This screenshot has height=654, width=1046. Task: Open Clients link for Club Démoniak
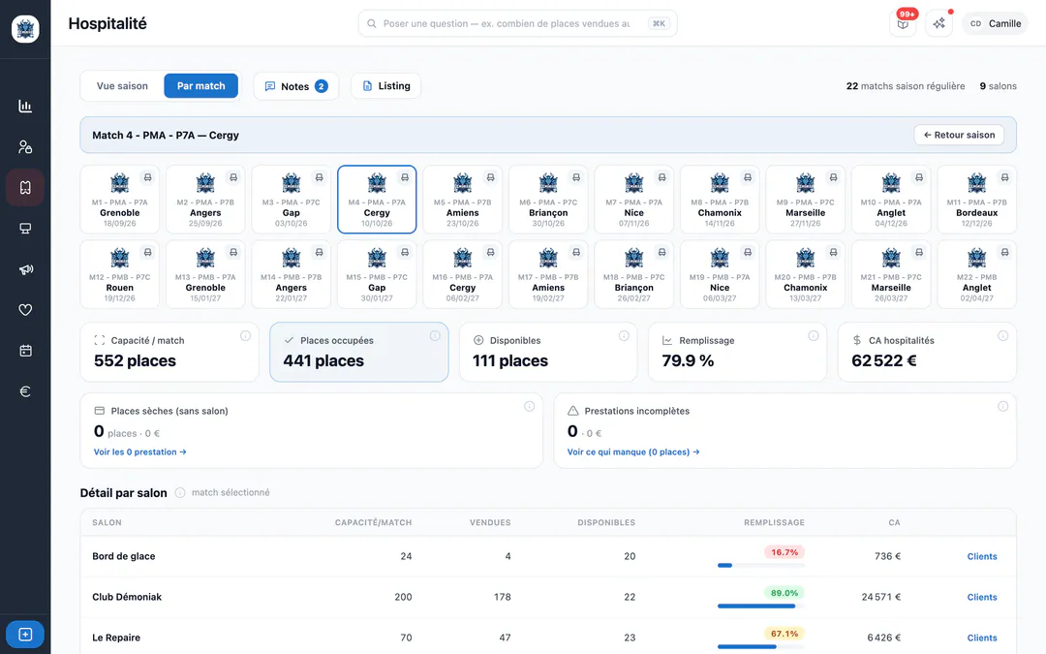coord(982,597)
